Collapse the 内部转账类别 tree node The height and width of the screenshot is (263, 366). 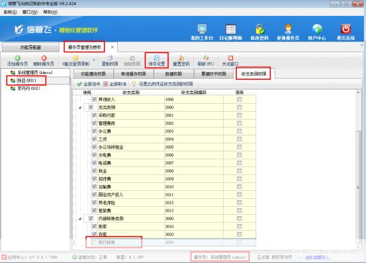(80, 219)
